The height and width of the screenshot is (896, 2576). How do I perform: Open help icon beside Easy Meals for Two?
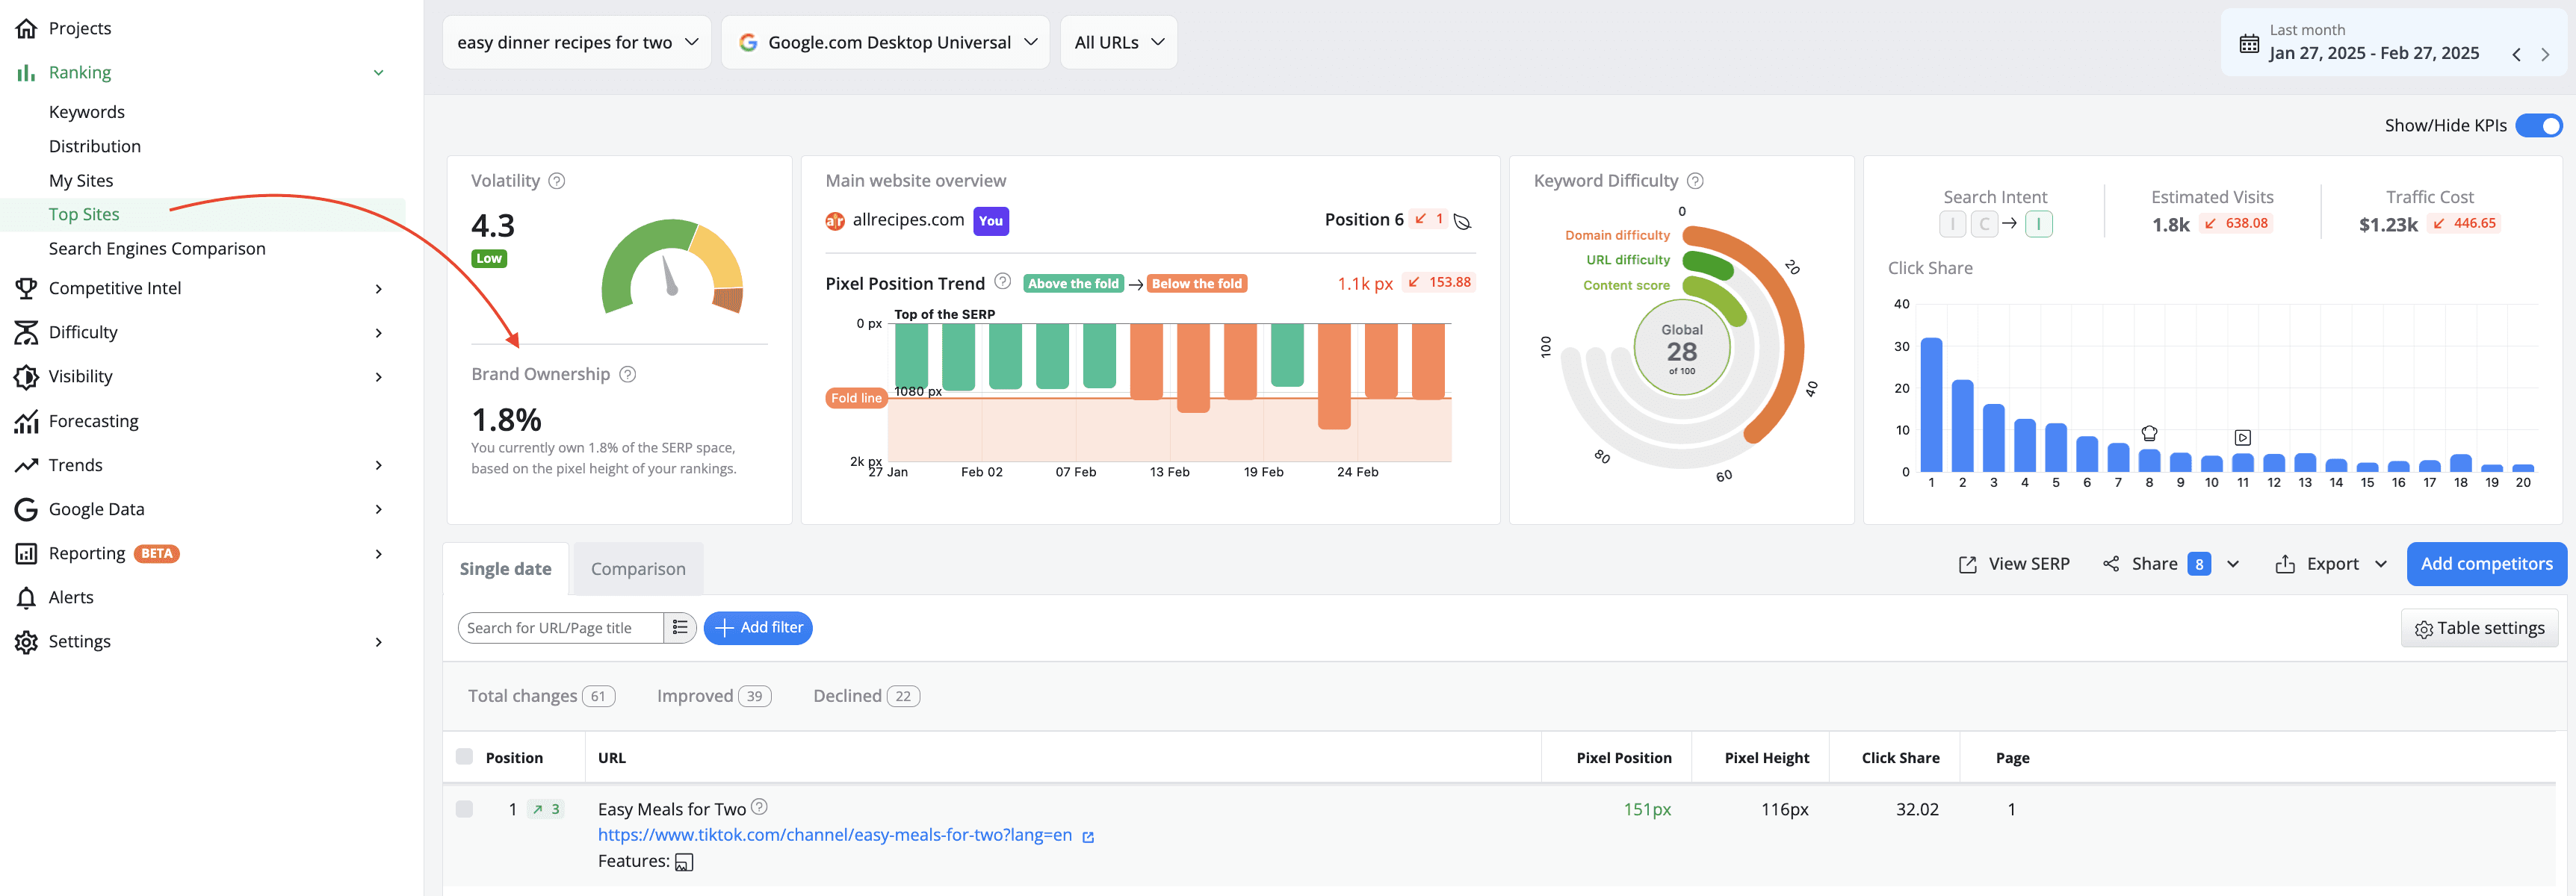tap(759, 806)
